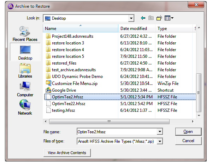Select 'testing.hfssz' file name
This screenshot has width=212, height=164.
(63, 110)
